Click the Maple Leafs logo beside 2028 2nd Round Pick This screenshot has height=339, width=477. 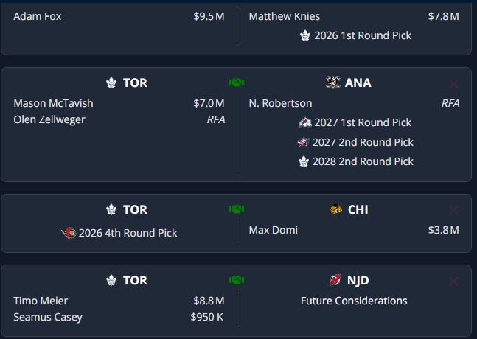(x=304, y=161)
